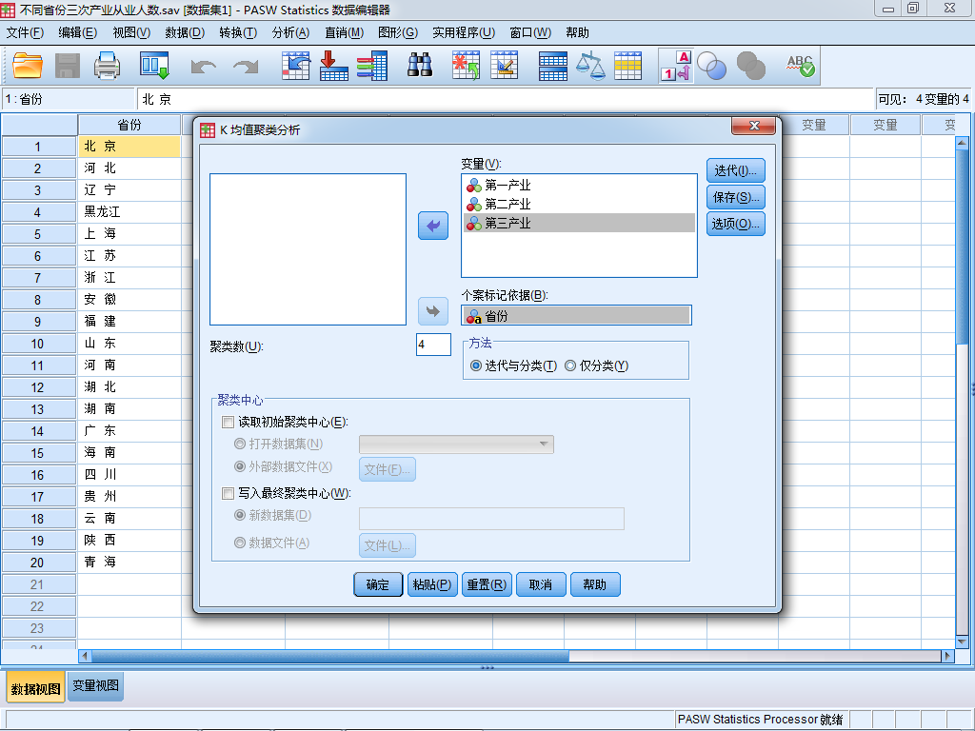
Task: Click the Insert cases icon
Action: click(466, 66)
